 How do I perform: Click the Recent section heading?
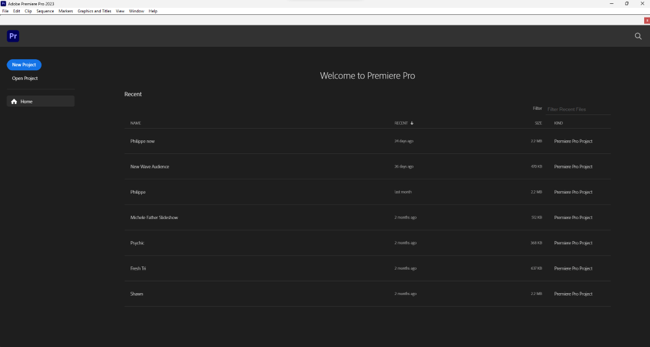133,94
